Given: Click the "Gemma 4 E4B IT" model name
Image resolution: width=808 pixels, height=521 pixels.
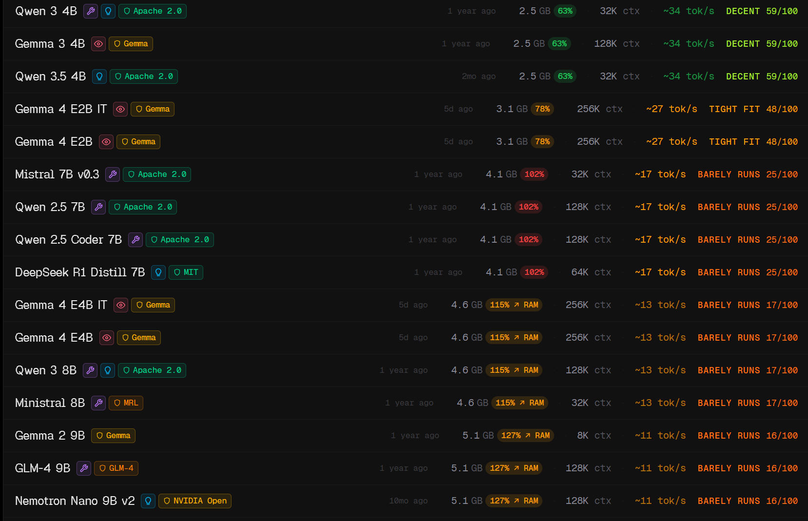Looking at the screenshot, I should (x=61, y=305).
